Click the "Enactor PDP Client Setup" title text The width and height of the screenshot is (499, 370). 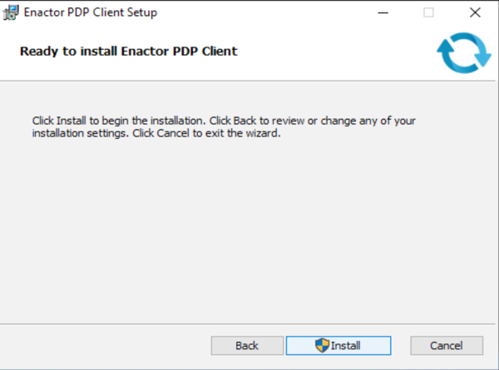90,12
